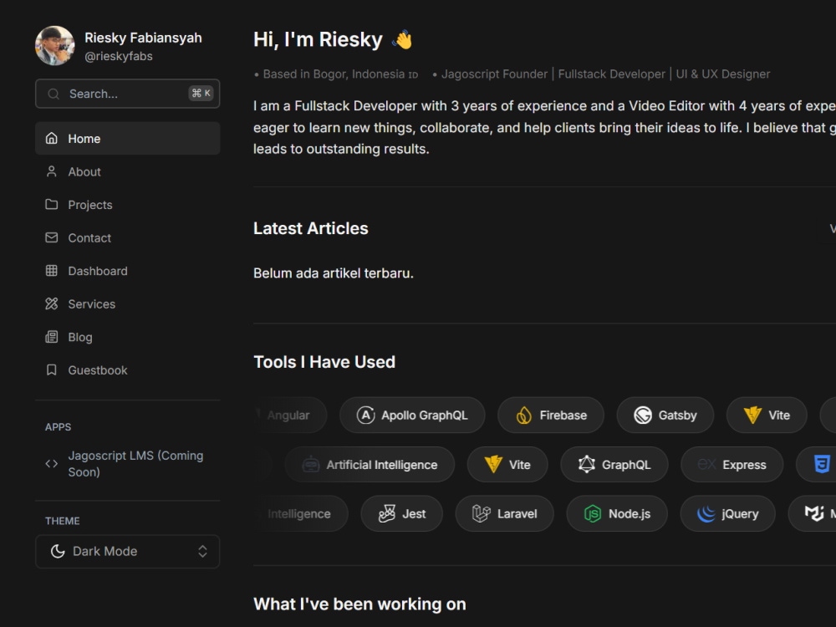The image size is (836, 627).
Task: Navigate to Contact page
Action: click(x=127, y=237)
